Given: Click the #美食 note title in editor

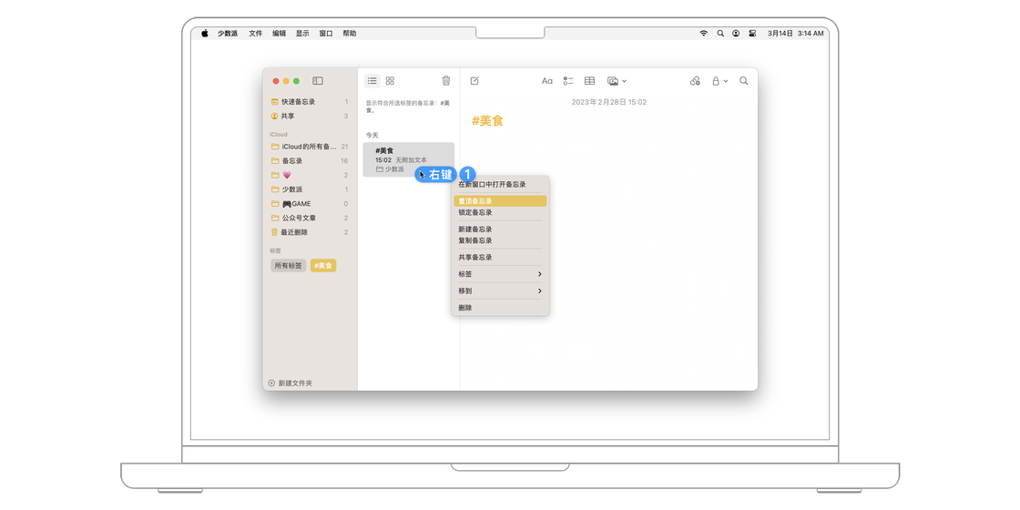Looking at the screenshot, I should (x=487, y=121).
